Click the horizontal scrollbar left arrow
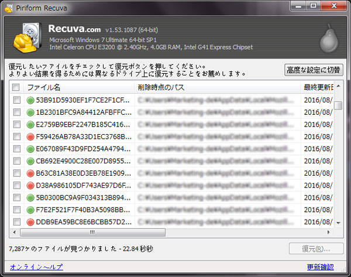Image resolution: width=351 pixels, height=277 pixels. (x=15, y=232)
